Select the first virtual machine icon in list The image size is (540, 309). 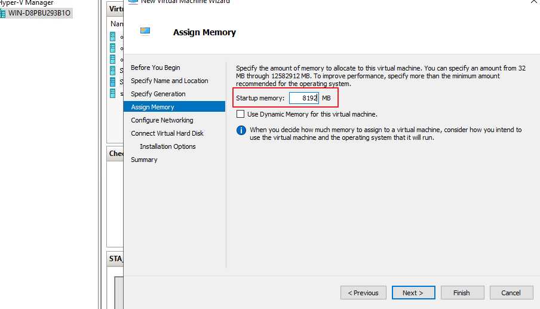pyautogui.click(x=112, y=36)
